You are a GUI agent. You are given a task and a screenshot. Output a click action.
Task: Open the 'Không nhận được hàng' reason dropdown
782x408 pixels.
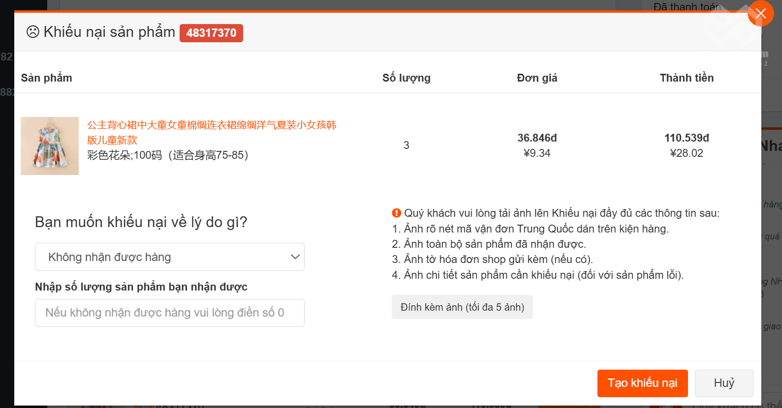tap(169, 257)
